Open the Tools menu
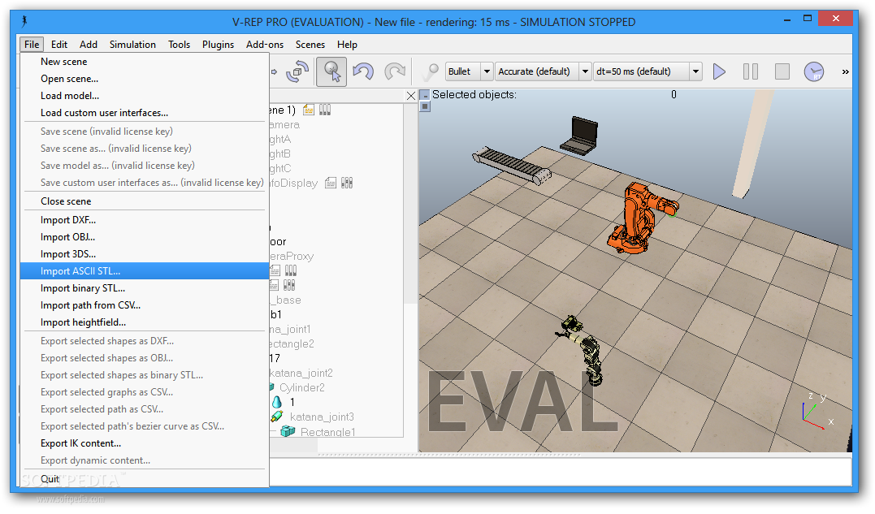 coord(179,45)
